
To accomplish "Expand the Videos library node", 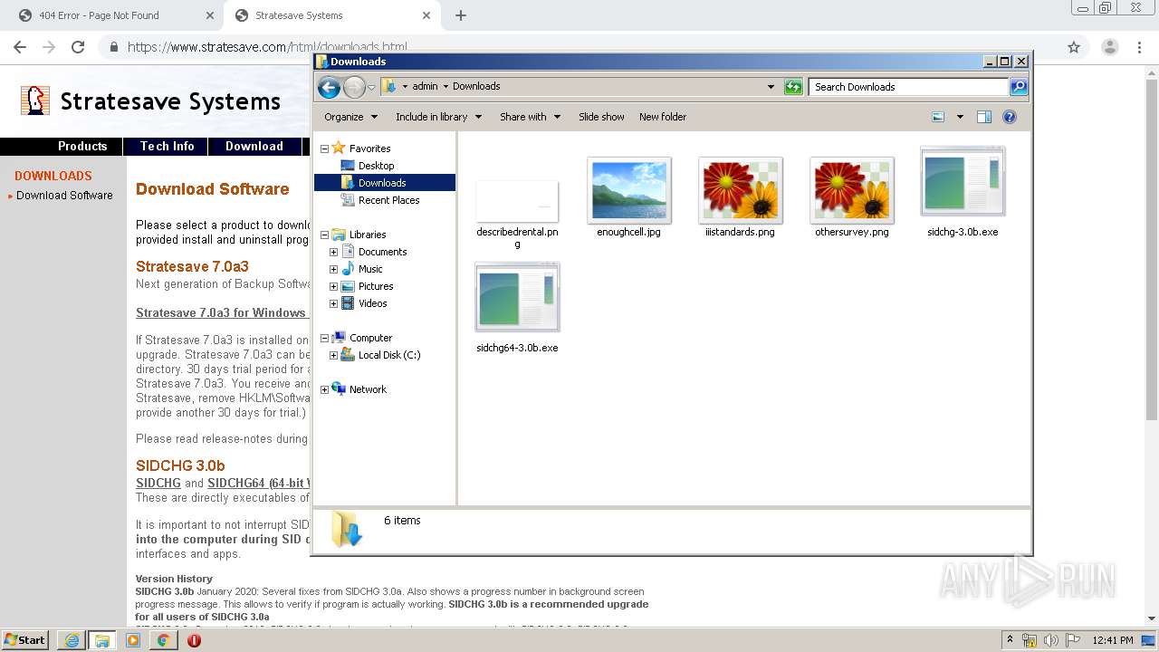I will click(333, 303).
